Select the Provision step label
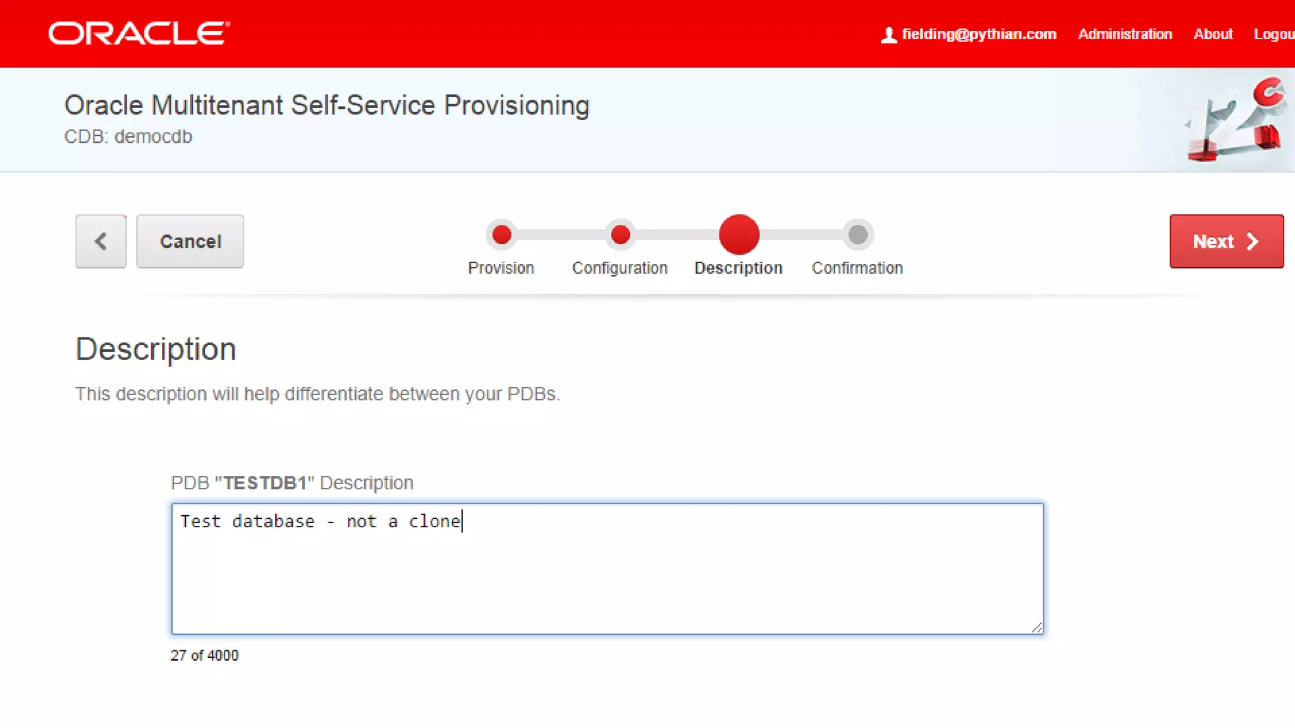 501,268
